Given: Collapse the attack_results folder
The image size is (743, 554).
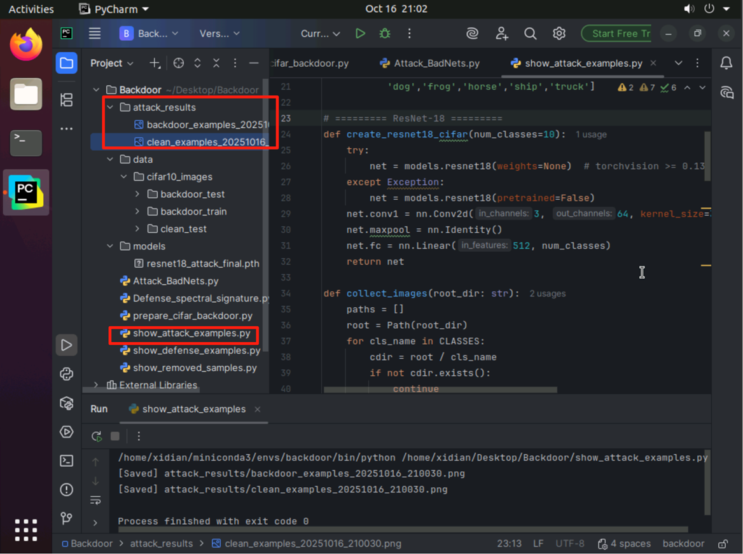Looking at the screenshot, I should (111, 107).
